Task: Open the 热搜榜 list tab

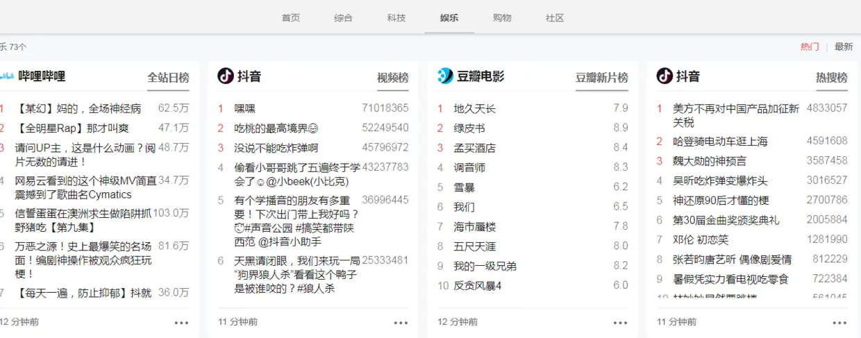Action: (x=832, y=78)
